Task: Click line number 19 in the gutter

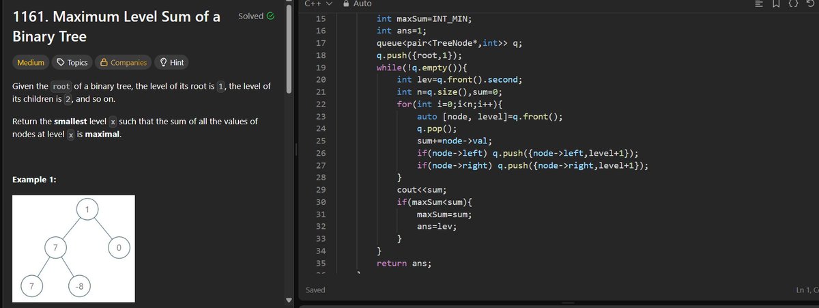Action: (x=321, y=68)
